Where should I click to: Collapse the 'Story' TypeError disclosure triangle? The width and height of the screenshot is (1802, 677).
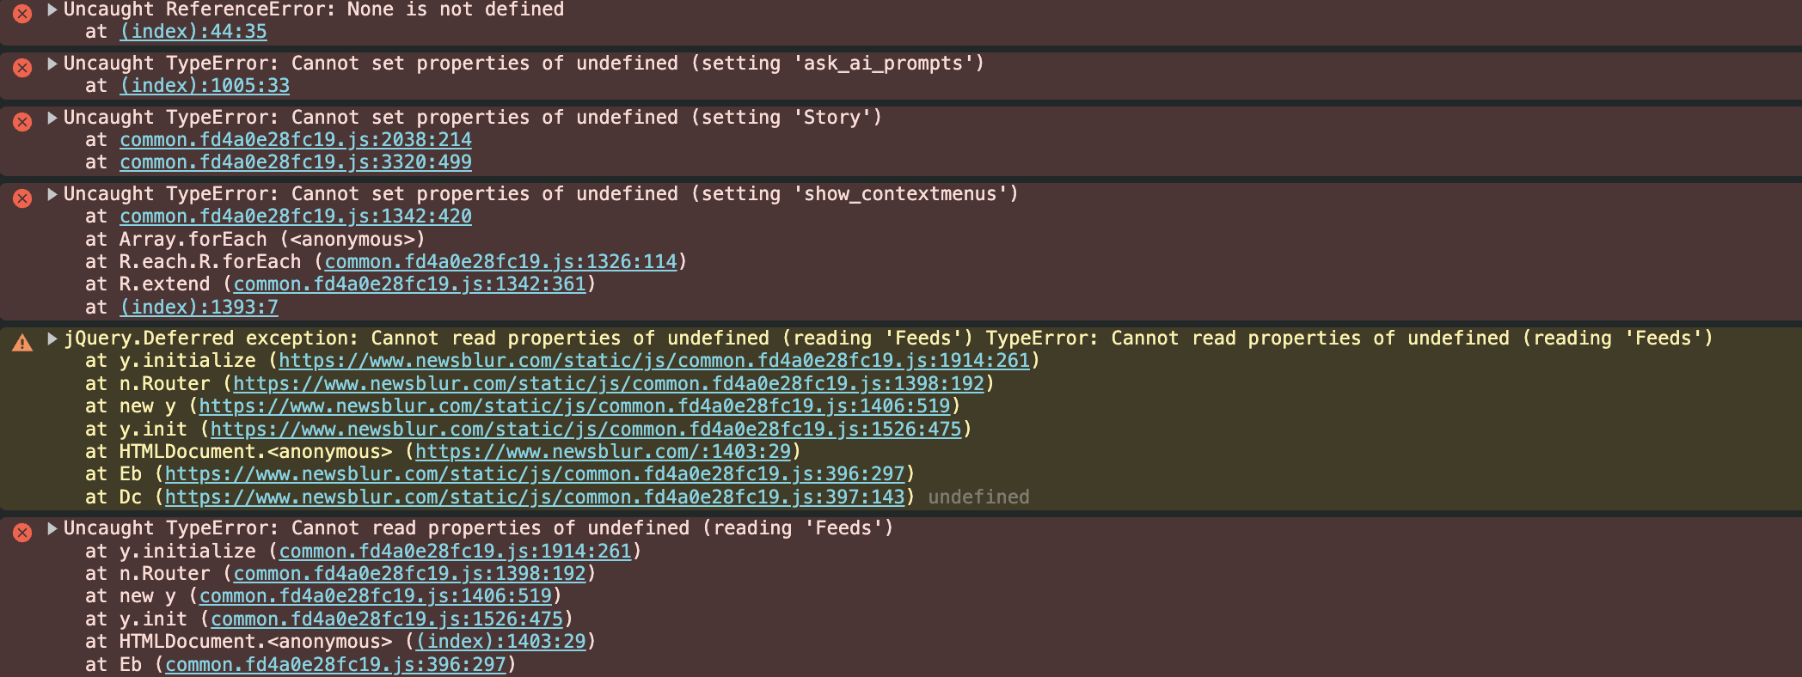click(x=52, y=118)
